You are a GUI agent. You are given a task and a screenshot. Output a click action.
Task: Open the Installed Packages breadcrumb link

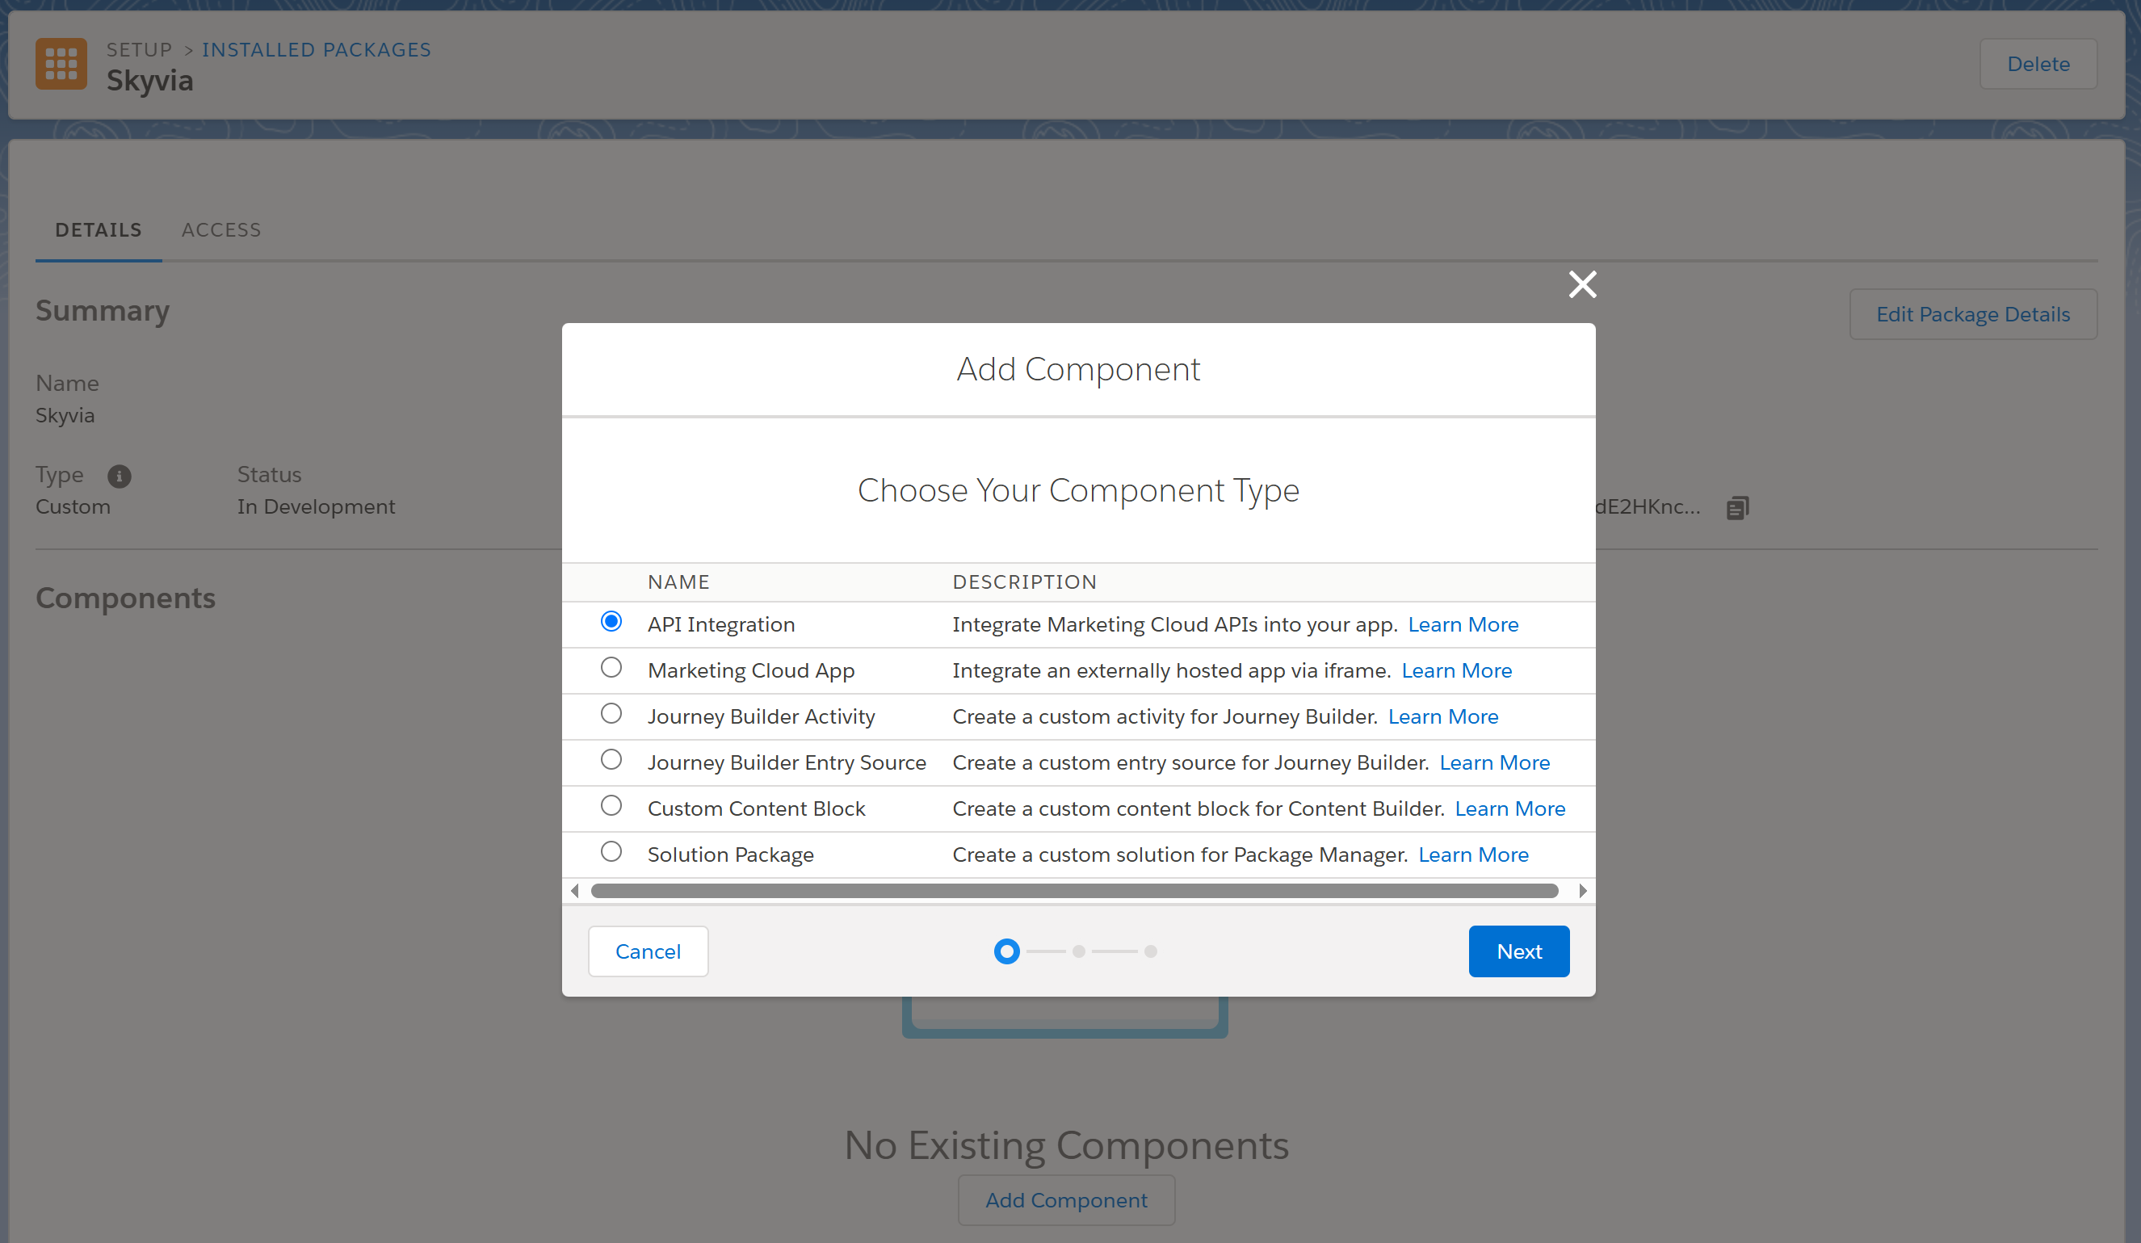[x=316, y=50]
